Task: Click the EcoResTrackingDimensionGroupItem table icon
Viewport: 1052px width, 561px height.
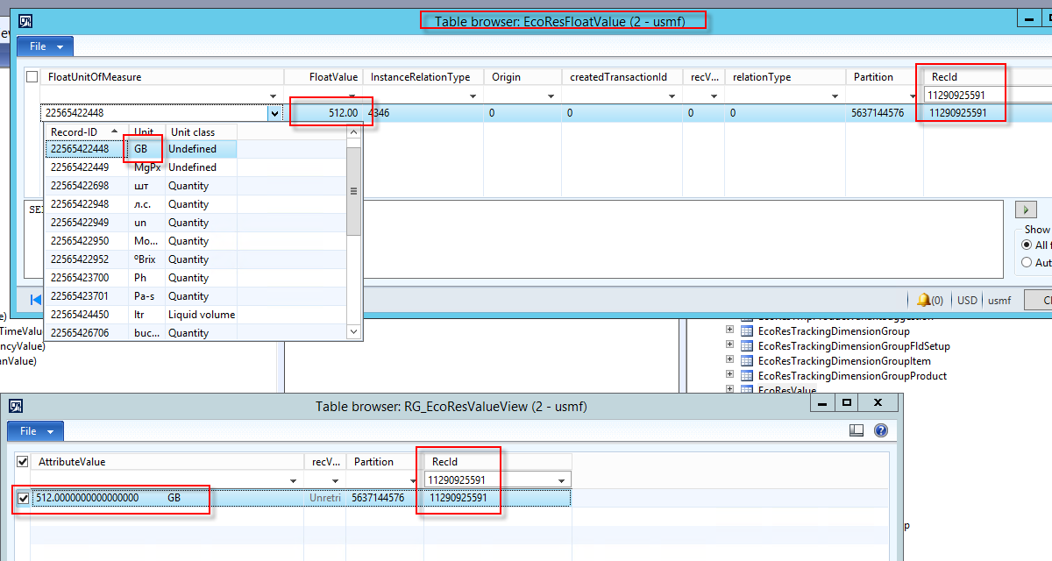Action: (747, 361)
